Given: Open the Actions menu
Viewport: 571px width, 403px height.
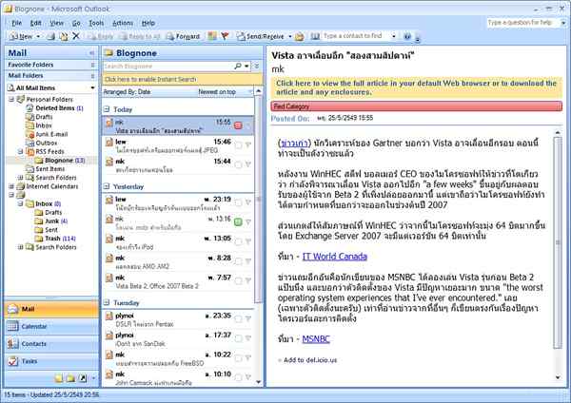Looking at the screenshot, I should (123, 23).
